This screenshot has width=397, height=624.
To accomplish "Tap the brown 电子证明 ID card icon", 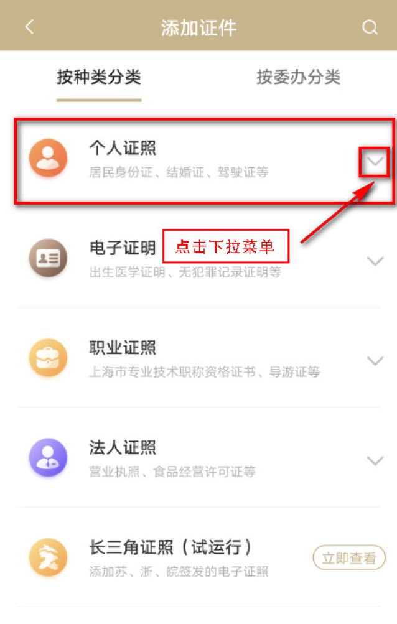I will 48,258.
